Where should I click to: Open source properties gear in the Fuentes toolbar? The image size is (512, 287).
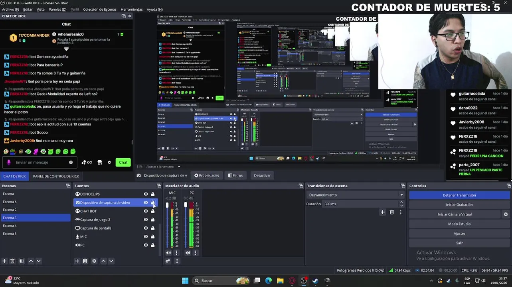[94, 261]
